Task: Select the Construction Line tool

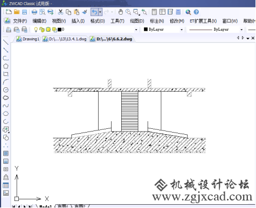Action: (x=6, y=50)
